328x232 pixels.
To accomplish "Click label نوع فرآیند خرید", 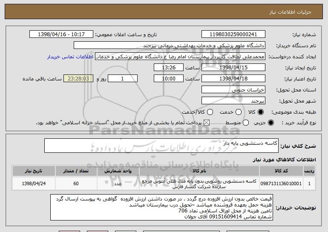I will tap(299, 123).
